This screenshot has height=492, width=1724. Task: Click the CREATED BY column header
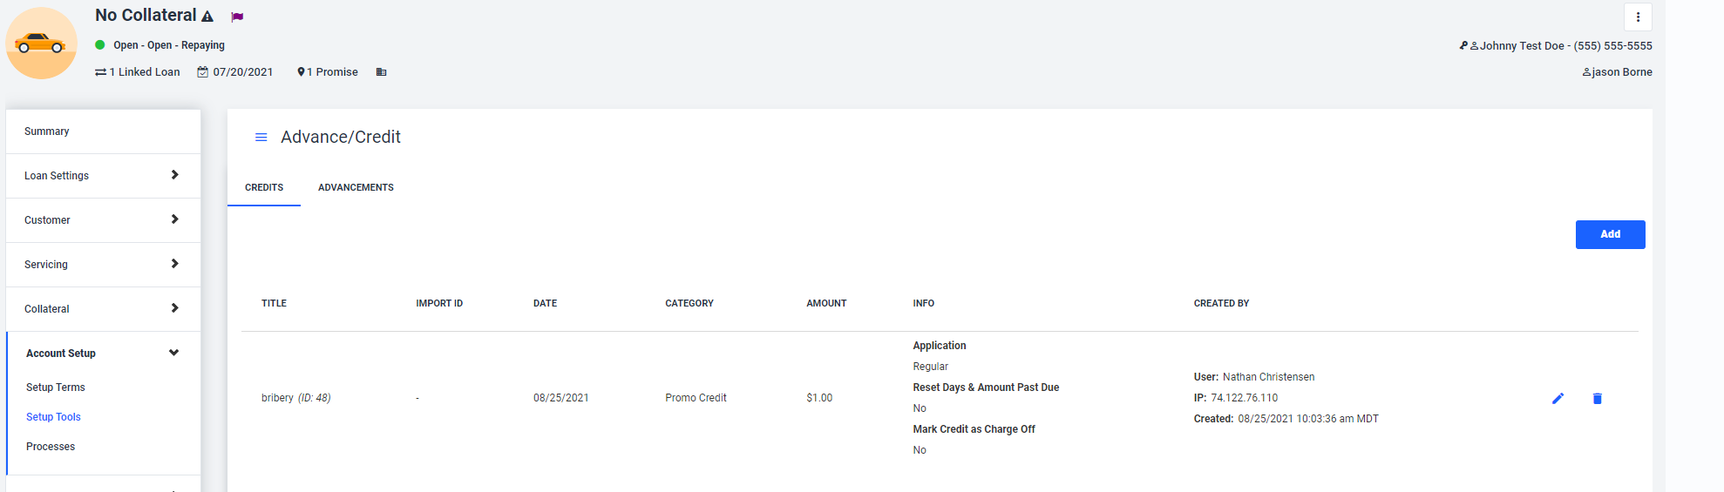coord(1221,304)
